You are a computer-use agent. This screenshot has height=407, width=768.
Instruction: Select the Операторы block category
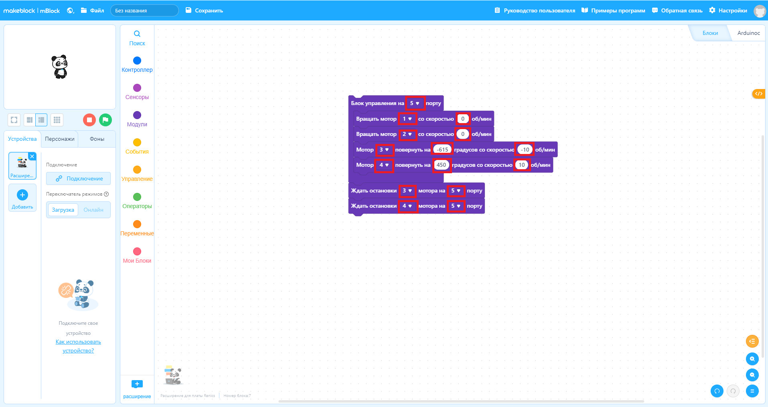click(x=137, y=201)
